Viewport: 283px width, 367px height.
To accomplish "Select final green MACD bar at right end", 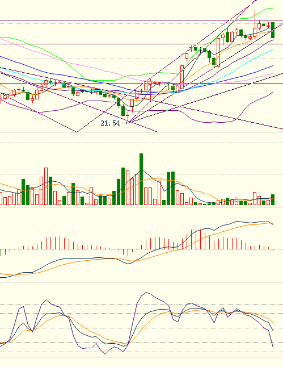I will click(x=273, y=250).
